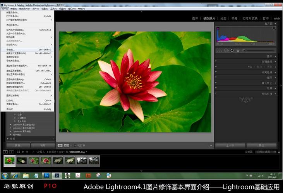Hide right panel group arrow
This screenshot has height=193, width=283.
pos(281,86)
